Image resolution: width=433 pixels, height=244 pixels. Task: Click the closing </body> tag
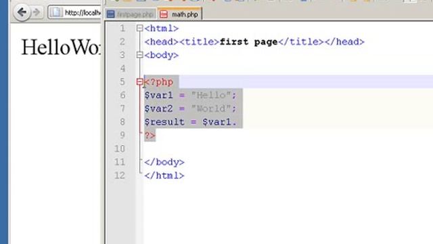164,162
